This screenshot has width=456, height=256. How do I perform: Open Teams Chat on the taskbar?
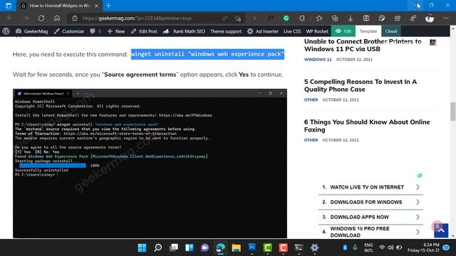point(204,247)
